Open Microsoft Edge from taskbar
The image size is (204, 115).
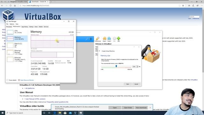55,113
